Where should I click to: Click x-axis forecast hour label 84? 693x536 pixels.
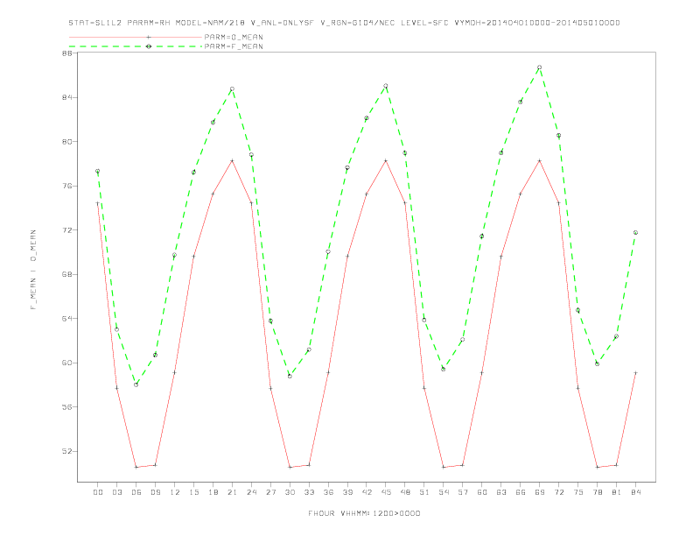click(635, 492)
